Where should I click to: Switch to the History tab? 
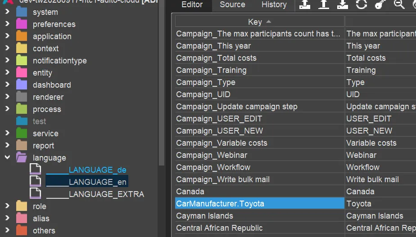tap(274, 5)
